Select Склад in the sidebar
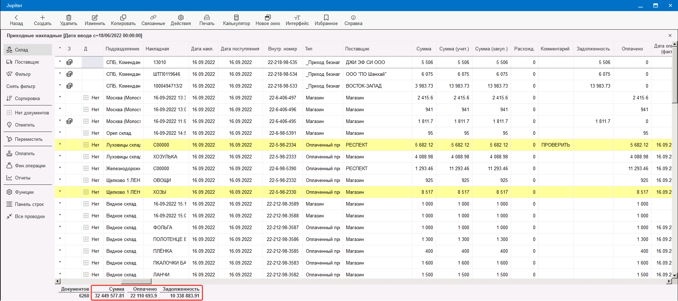678x301 pixels. 28,50
